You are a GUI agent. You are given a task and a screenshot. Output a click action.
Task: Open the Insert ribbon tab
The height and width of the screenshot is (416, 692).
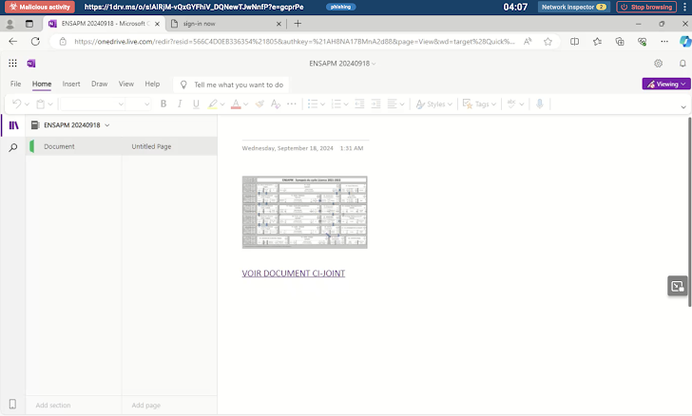tap(71, 84)
